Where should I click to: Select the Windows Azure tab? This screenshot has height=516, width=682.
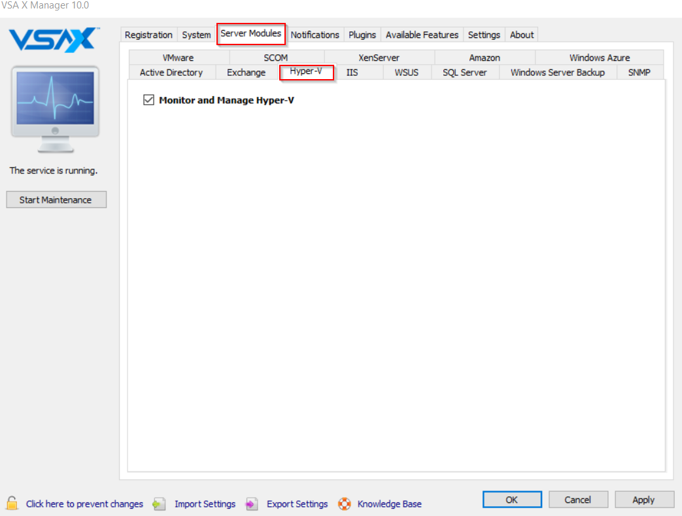coord(600,58)
